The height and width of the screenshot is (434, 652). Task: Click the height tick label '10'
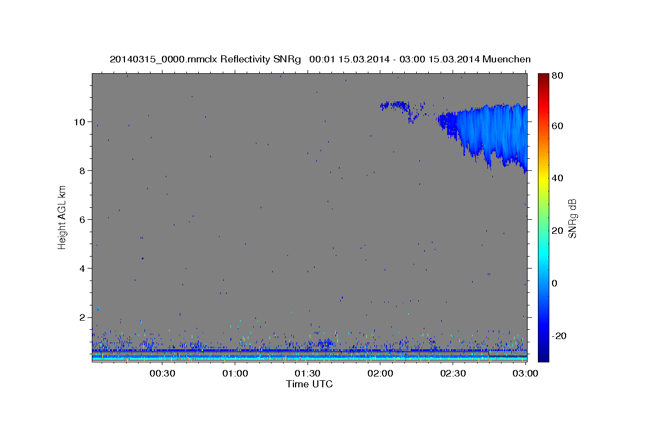click(80, 122)
